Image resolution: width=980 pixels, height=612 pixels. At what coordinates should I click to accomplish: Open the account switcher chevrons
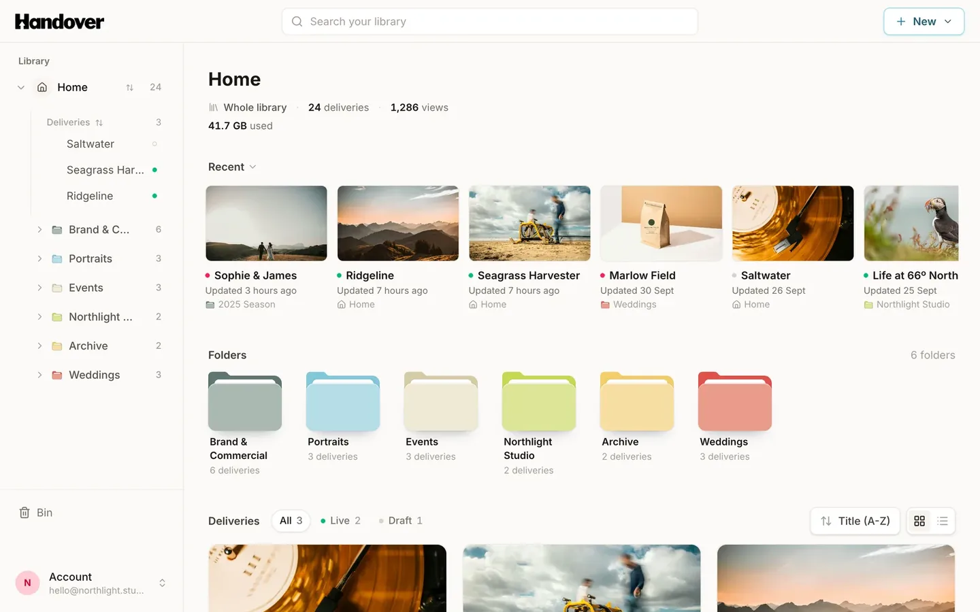pyautogui.click(x=162, y=583)
